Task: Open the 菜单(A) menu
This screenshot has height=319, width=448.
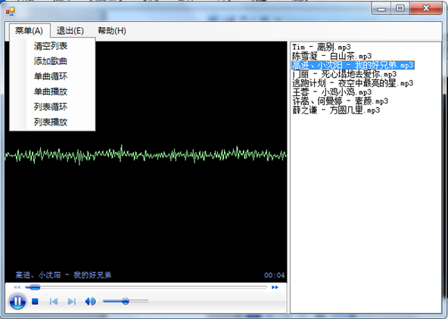Action: (30, 30)
